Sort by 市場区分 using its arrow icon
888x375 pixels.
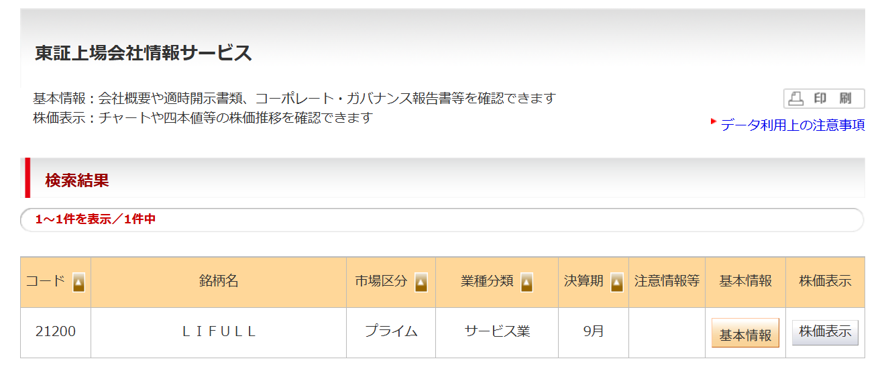[x=421, y=282]
